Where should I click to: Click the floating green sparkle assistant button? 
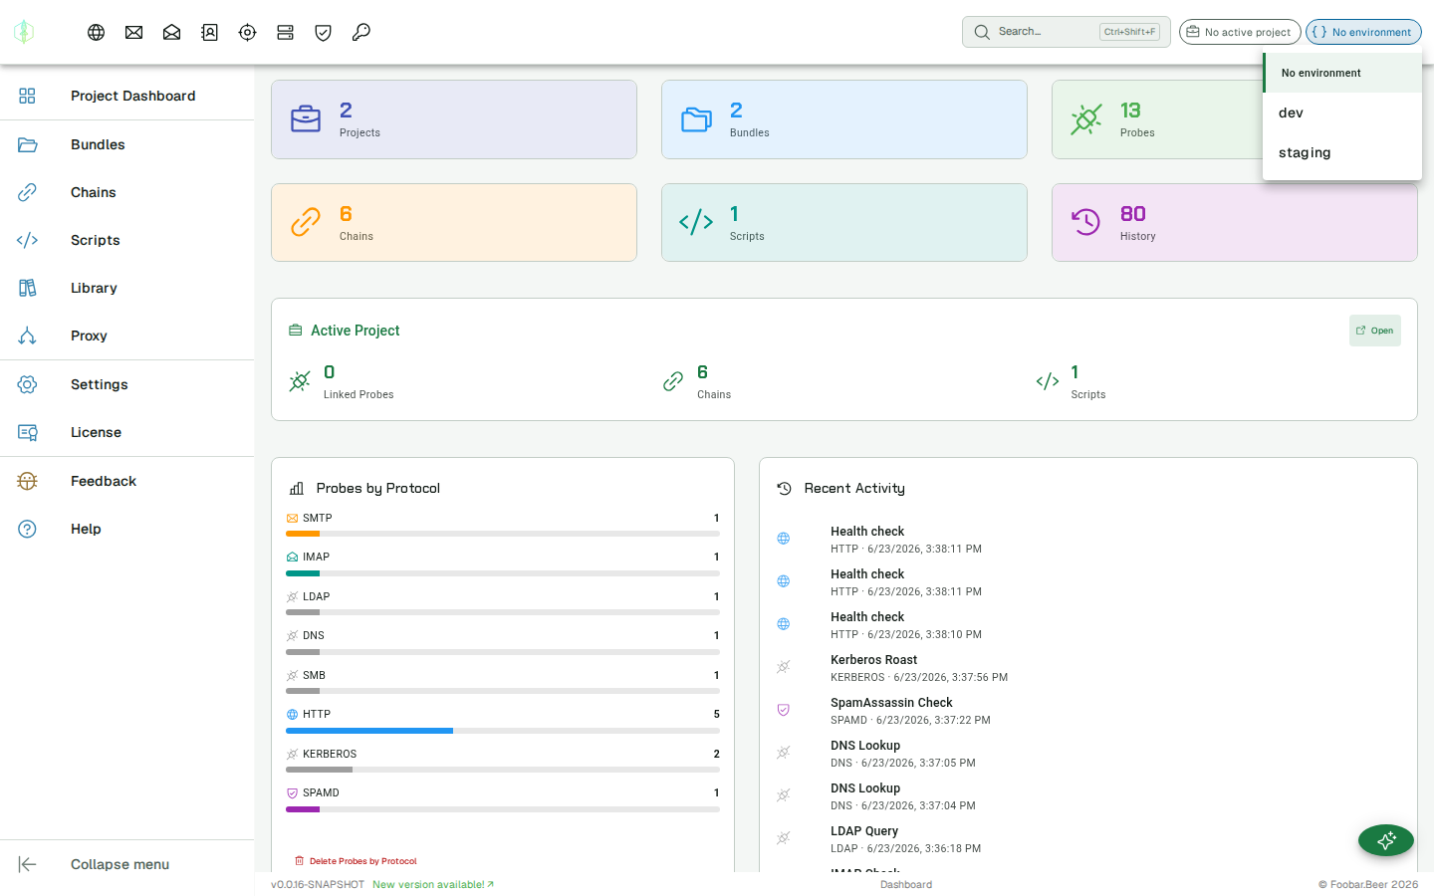point(1386,840)
